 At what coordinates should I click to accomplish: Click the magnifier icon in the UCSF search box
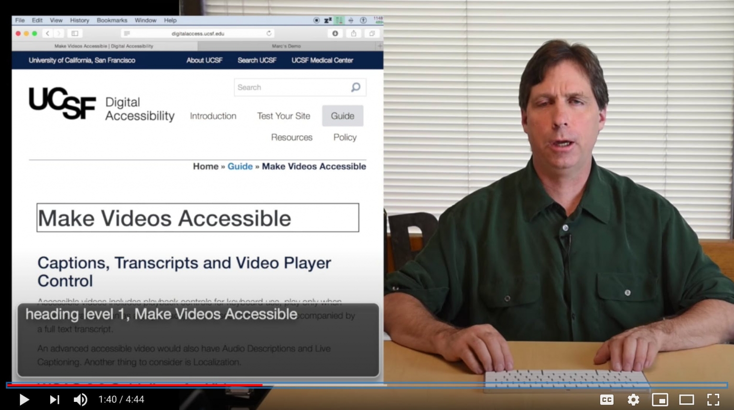coord(355,87)
